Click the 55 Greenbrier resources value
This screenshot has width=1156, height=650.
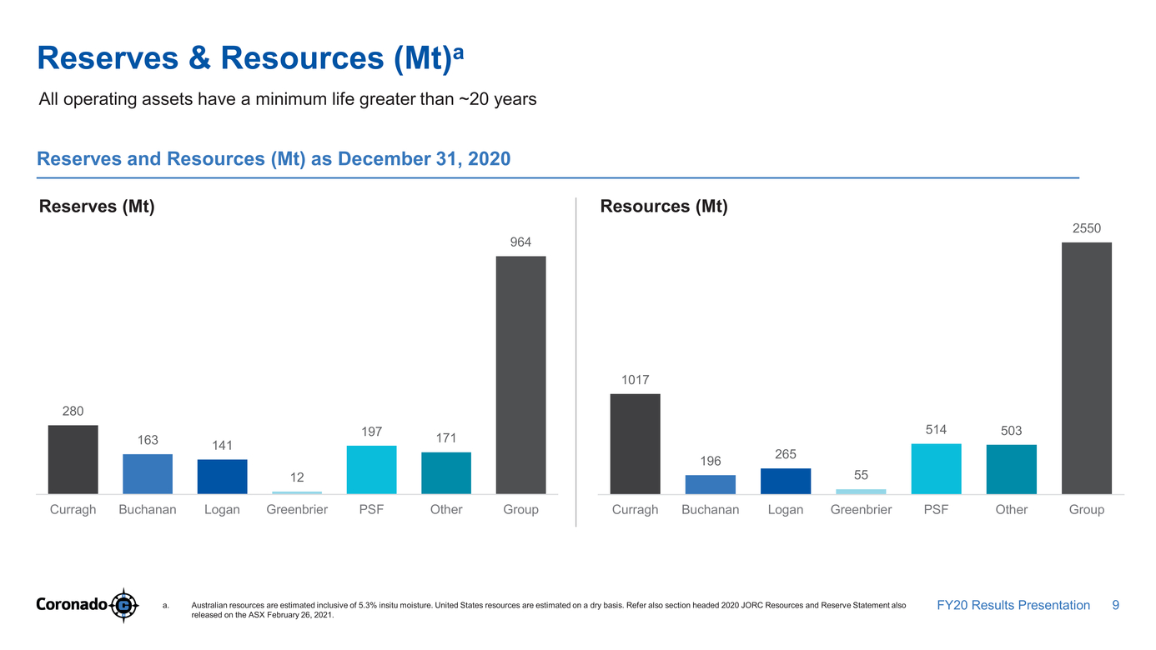pos(861,473)
